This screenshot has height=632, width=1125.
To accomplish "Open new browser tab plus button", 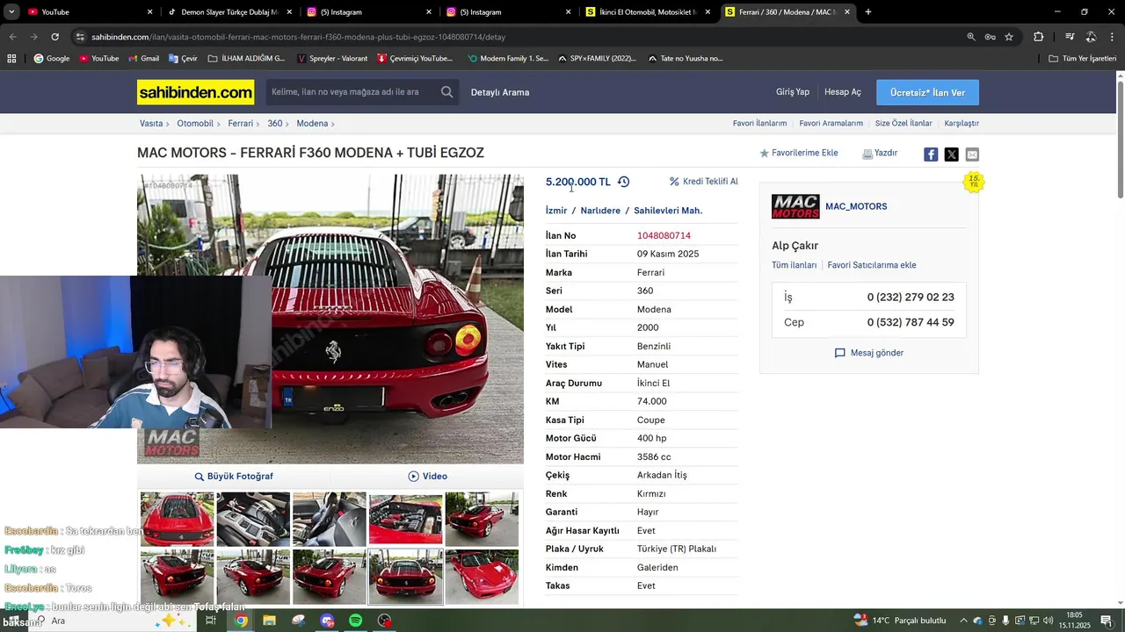I will point(868,12).
